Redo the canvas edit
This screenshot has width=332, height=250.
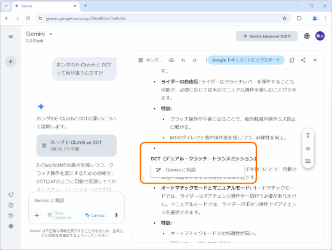(x=195, y=60)
